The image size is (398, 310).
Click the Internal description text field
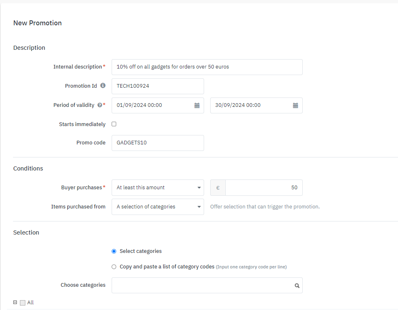(207, 67)
